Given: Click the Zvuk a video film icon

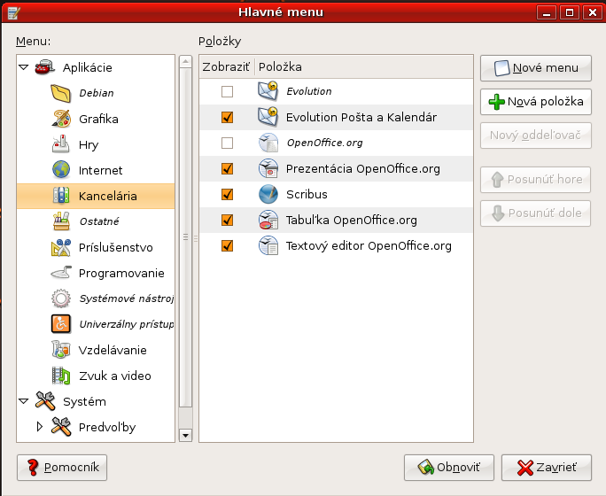Looking at the screenshot, I should click(x=61, y=376).
